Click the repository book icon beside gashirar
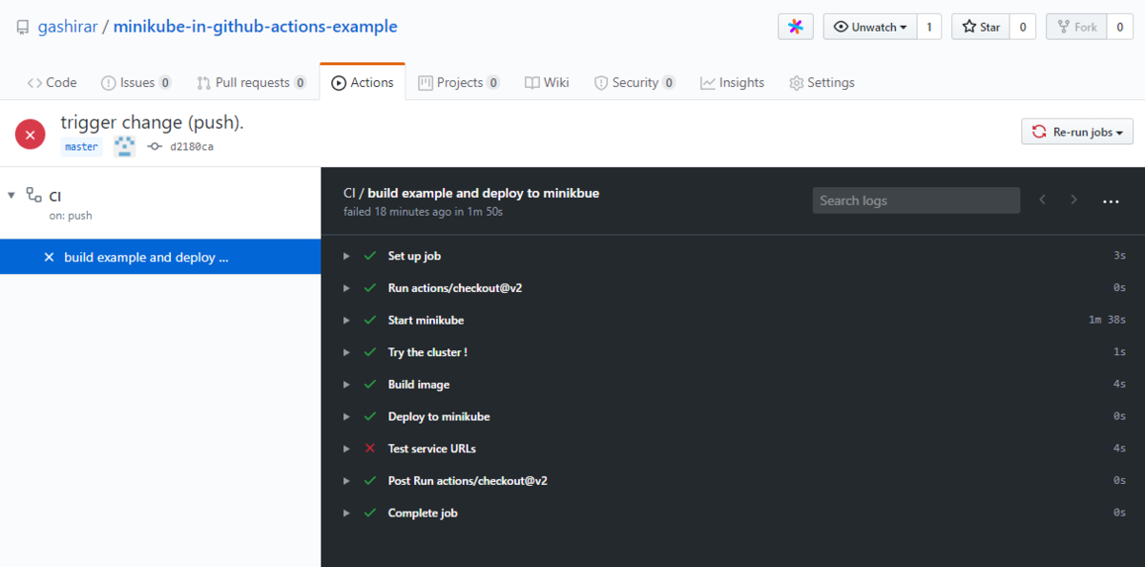 pos(23,27)
